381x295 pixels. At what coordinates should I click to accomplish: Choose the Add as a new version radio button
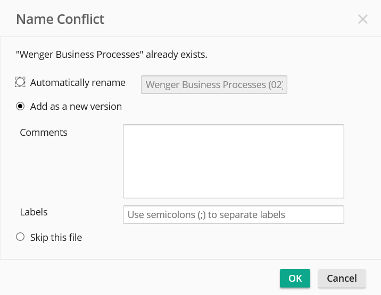20,106
